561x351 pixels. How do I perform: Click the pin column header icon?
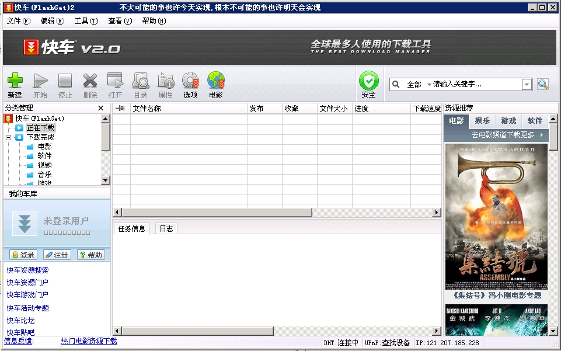tap(120, 108)
